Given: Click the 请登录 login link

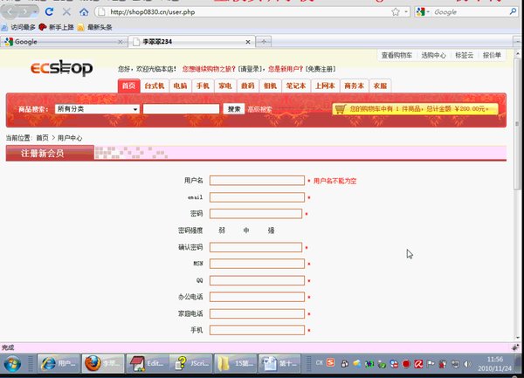Looking at the screenshot, I should click(x=251, y=69).
